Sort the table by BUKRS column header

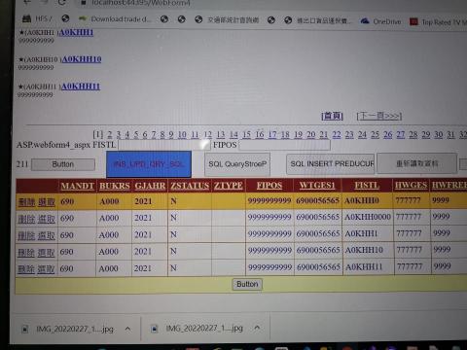tap(115, 186)
